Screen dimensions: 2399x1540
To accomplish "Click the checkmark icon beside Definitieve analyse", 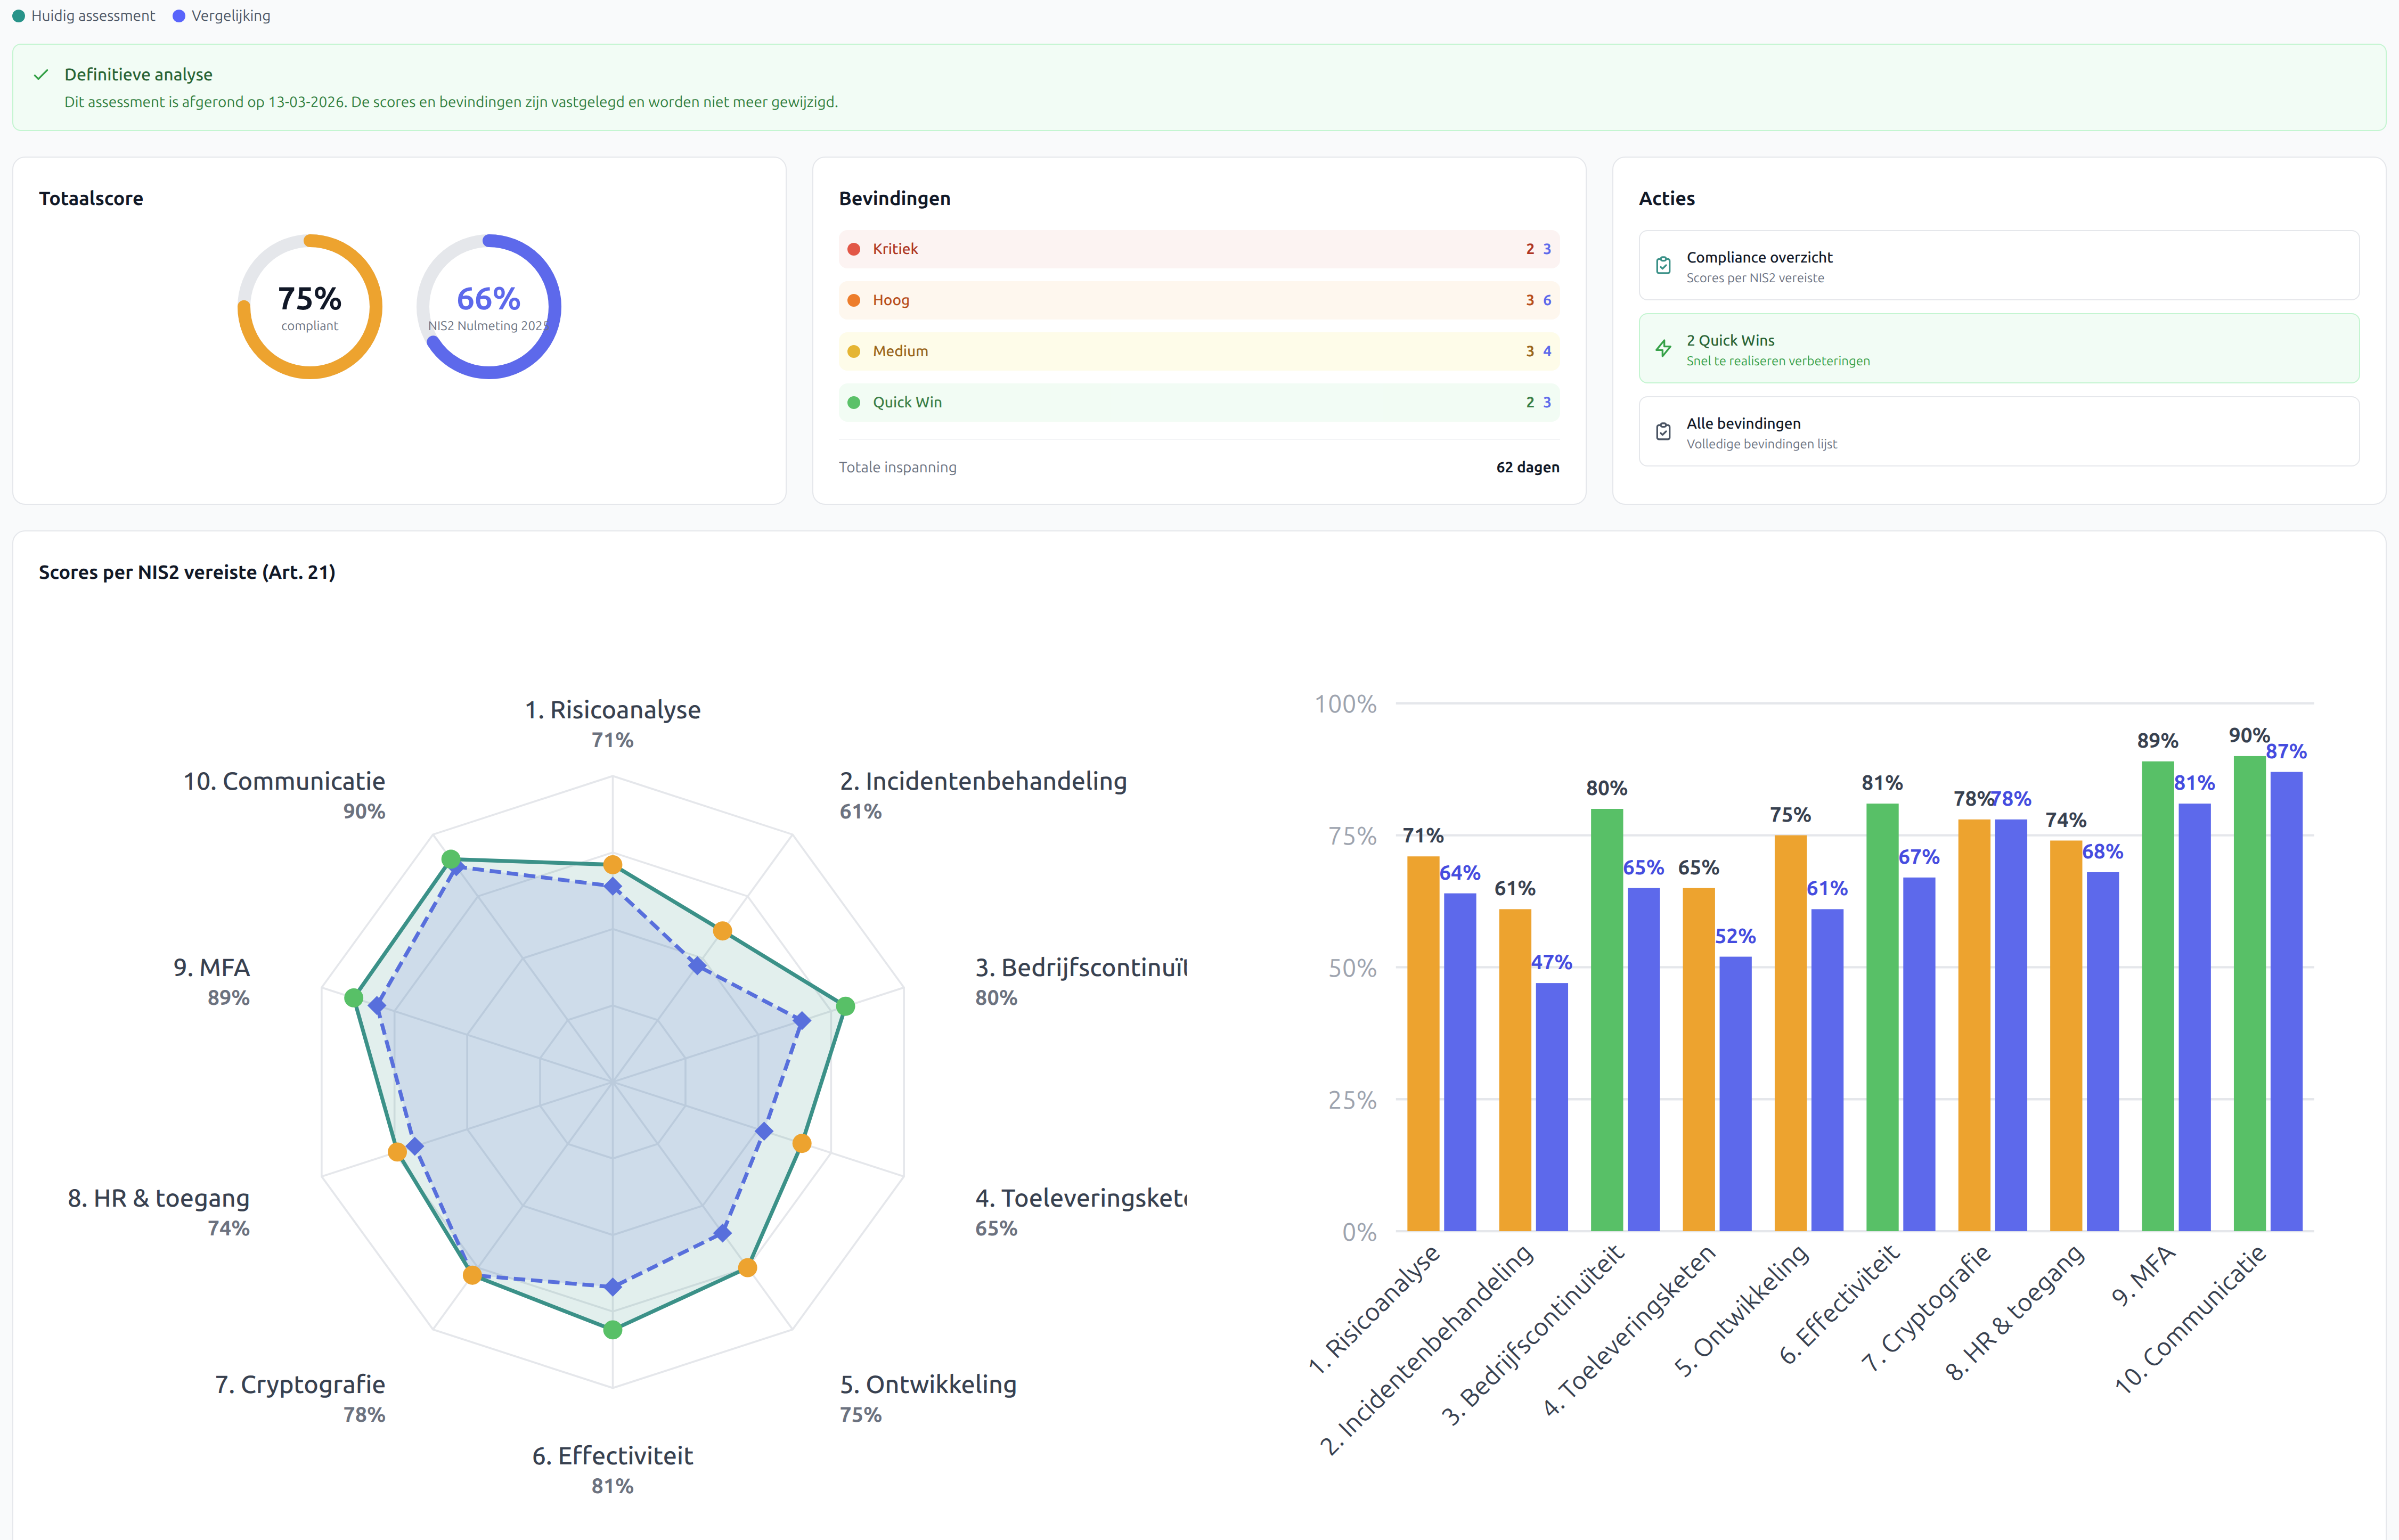I will [41, 75].
